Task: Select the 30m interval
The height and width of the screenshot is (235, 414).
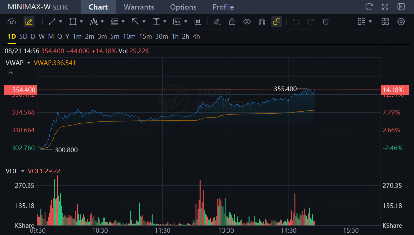Action: pos(162,37)
